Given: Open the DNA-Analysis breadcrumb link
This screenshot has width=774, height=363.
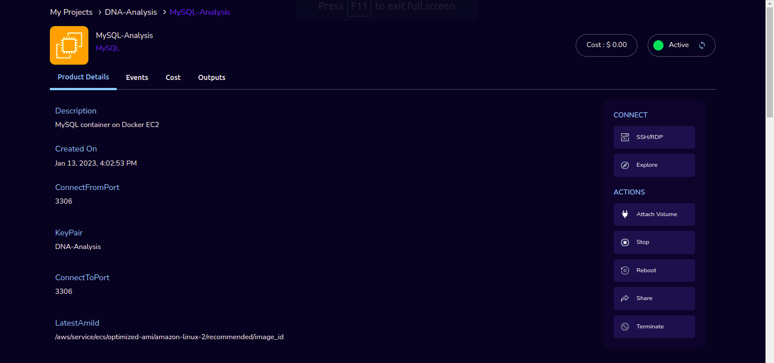Looking at the screenshot, I should click(x=131, y=12).
